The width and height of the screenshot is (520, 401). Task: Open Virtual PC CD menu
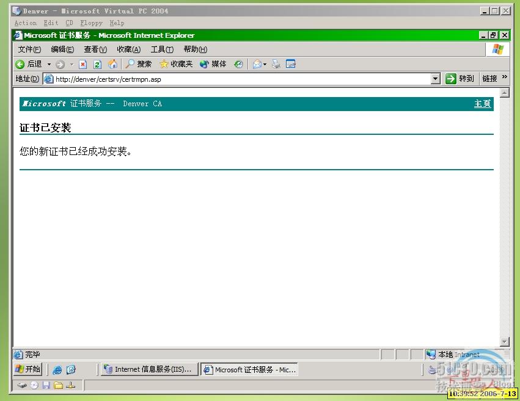(x=69, y=23)
